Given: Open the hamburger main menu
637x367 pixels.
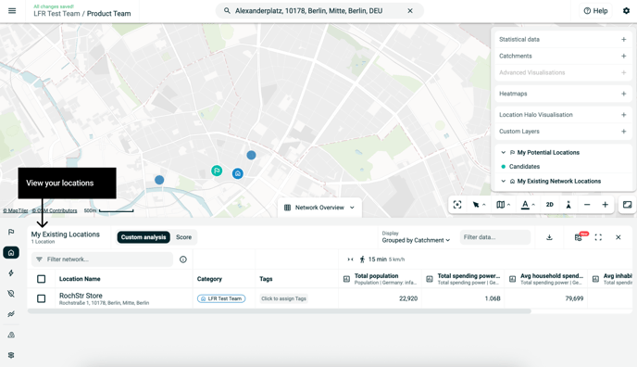Looking at the screenshot, I should point(12,11).
